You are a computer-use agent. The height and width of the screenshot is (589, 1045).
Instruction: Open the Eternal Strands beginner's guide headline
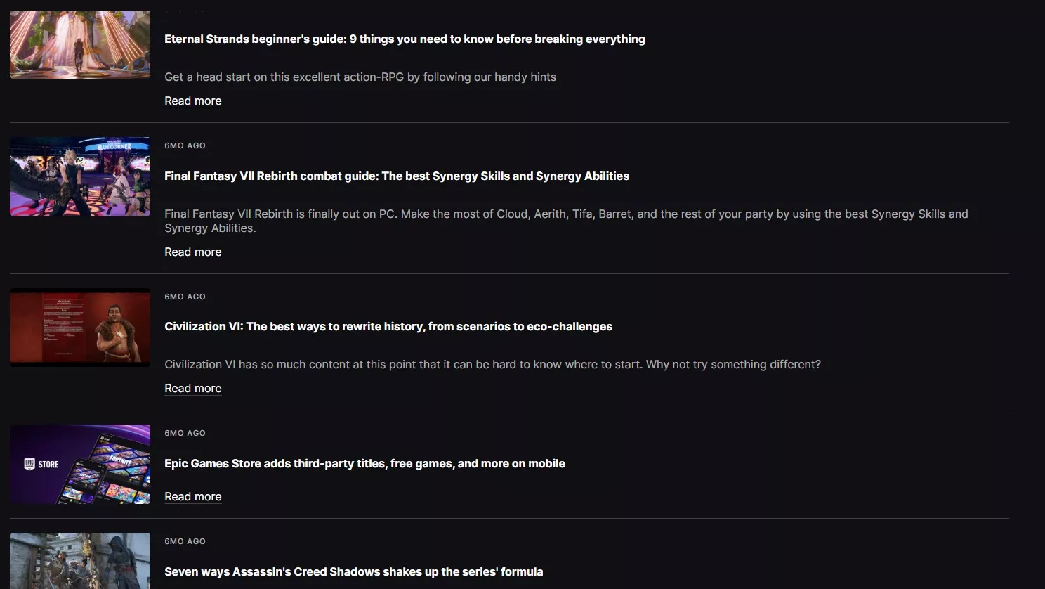[405, 39]
